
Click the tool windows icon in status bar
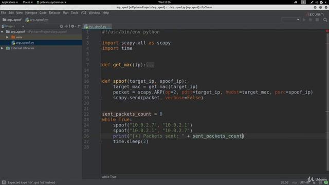click(4, 182)
